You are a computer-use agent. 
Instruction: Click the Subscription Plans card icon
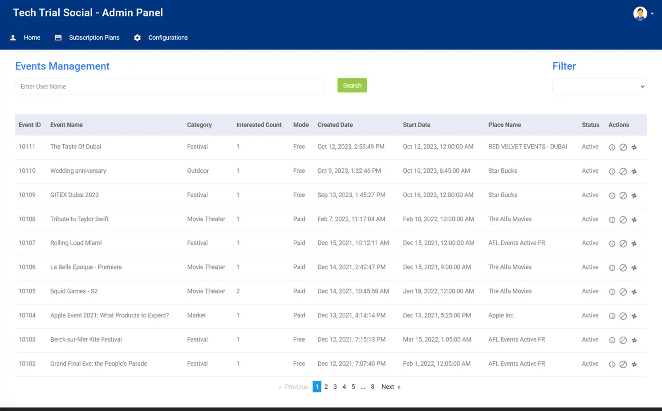[x=58, y=37]
